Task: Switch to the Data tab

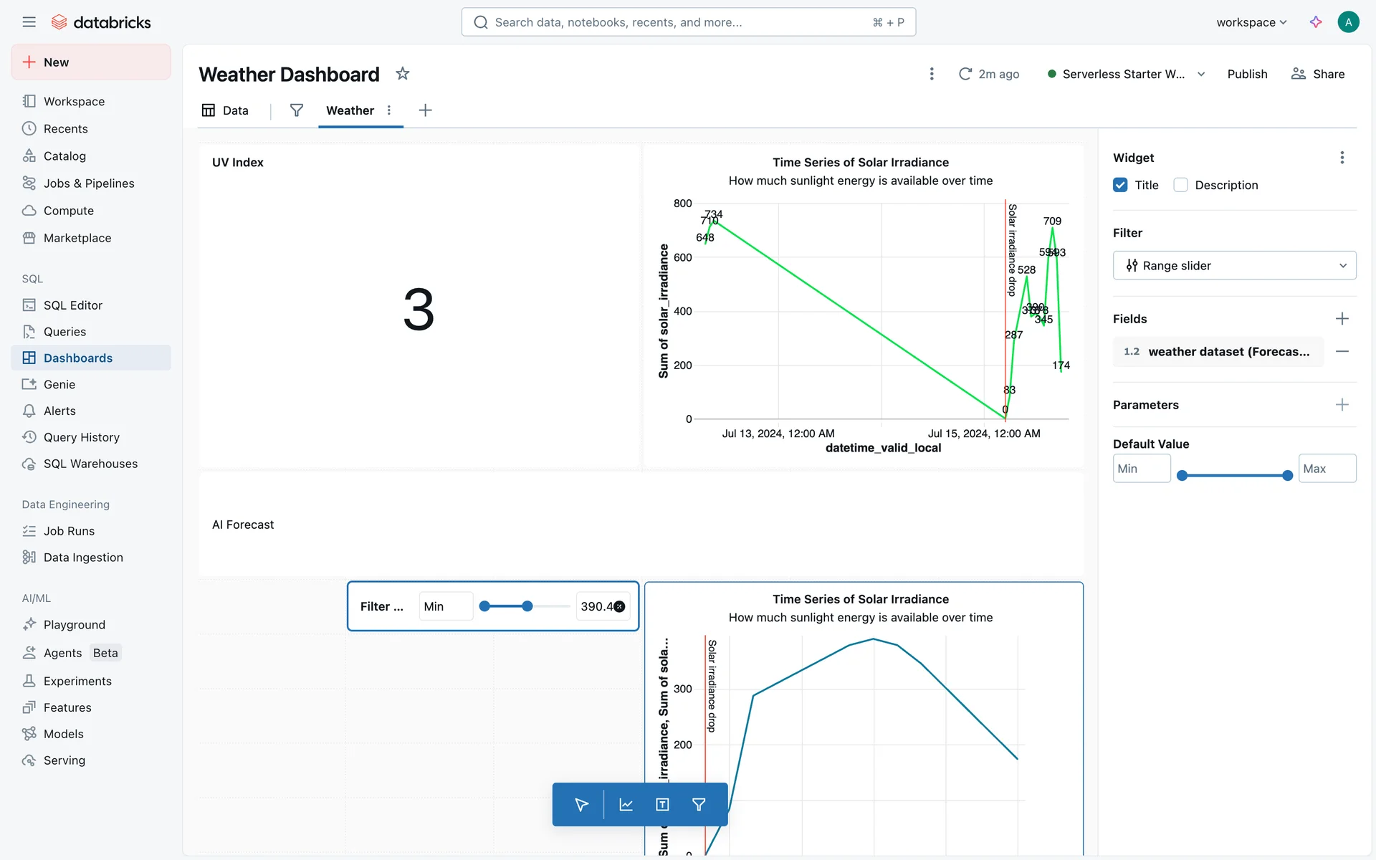Action: click(x=226, y=110)
